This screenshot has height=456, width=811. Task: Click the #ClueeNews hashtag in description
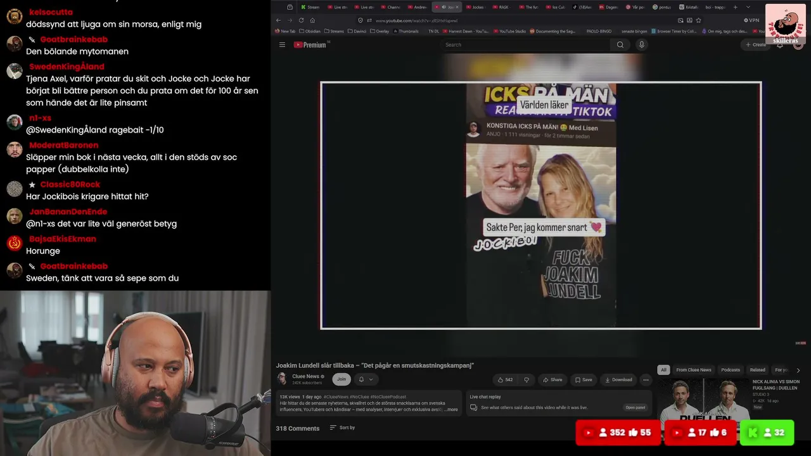click(336, 396)
